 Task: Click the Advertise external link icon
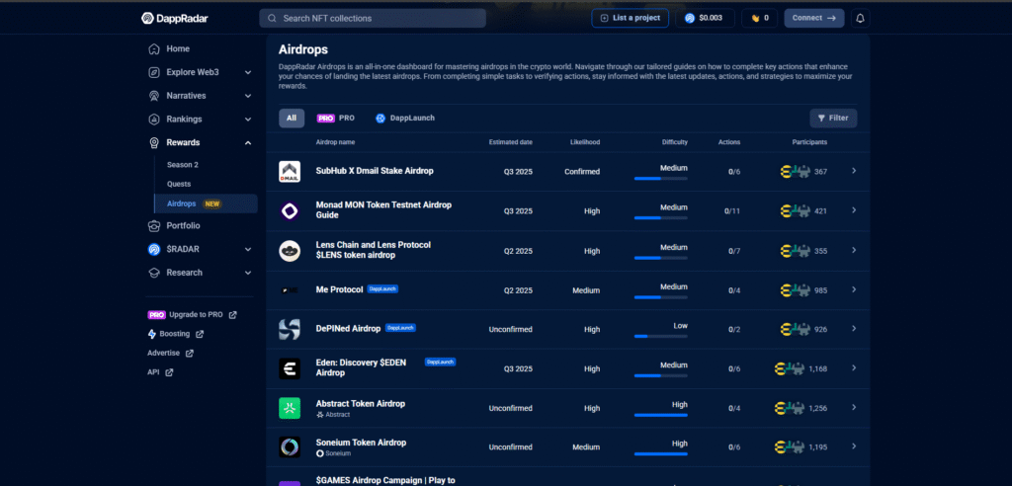click(x=189, y=354)
